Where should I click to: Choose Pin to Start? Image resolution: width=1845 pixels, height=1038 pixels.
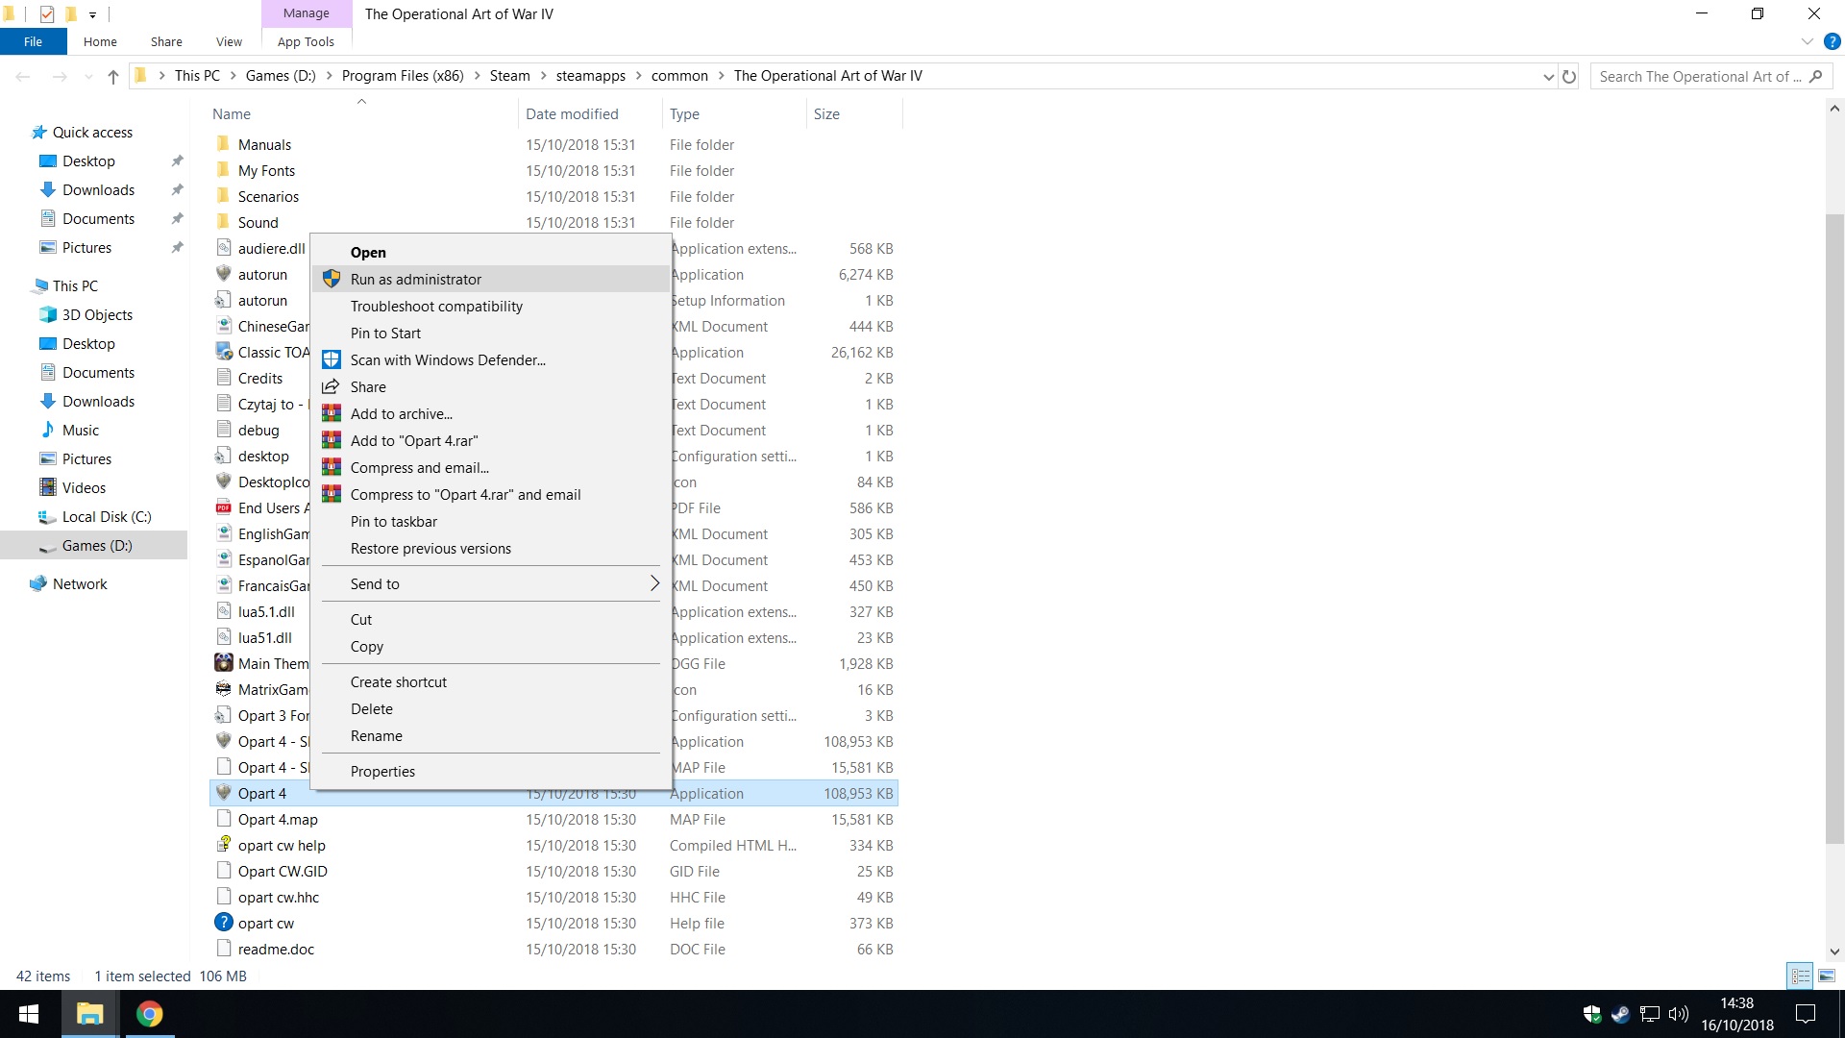491,333
